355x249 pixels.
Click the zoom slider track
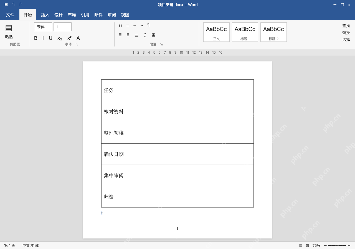point(337,245)
